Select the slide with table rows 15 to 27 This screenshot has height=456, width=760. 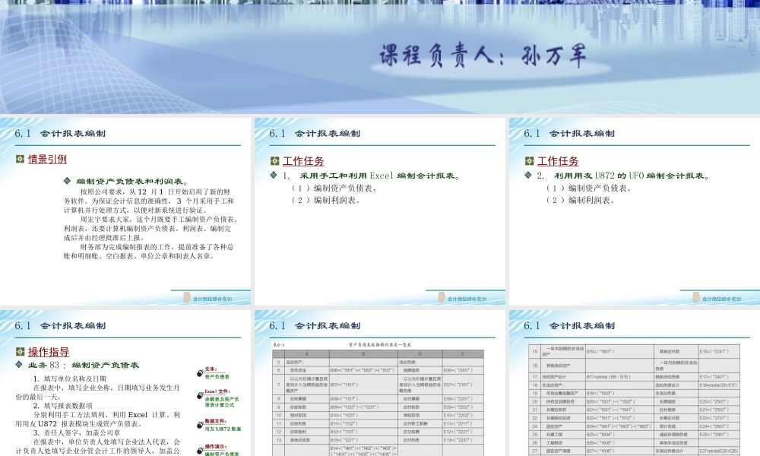(635, 383)
